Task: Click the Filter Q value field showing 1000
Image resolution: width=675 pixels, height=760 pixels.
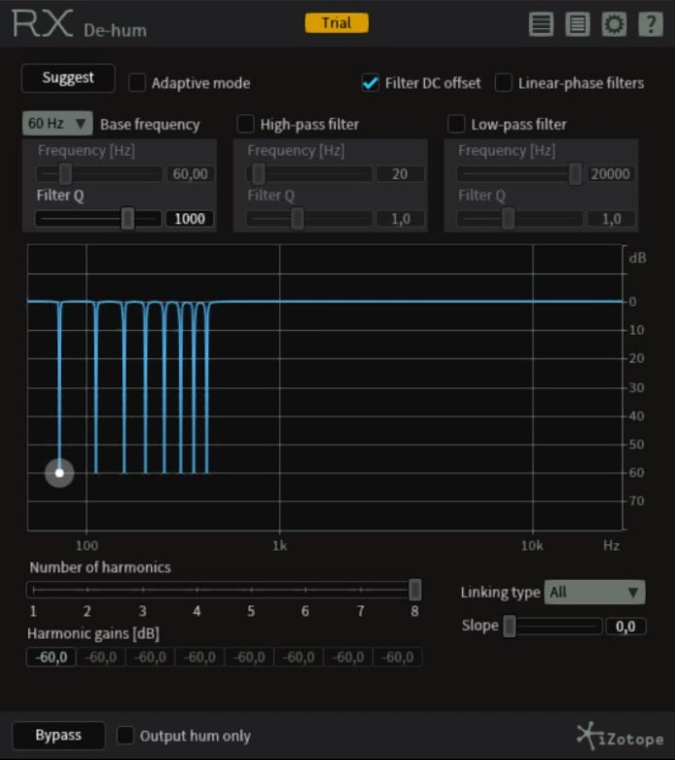Action: click(x=190, y=218)
